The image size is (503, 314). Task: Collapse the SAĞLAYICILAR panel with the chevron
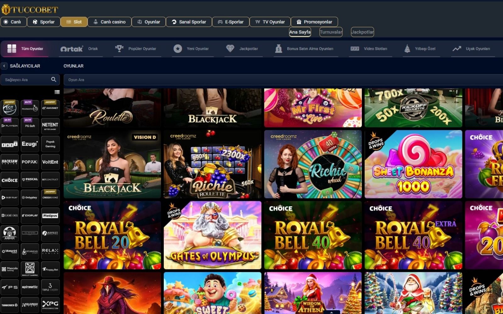pos(4,66)
